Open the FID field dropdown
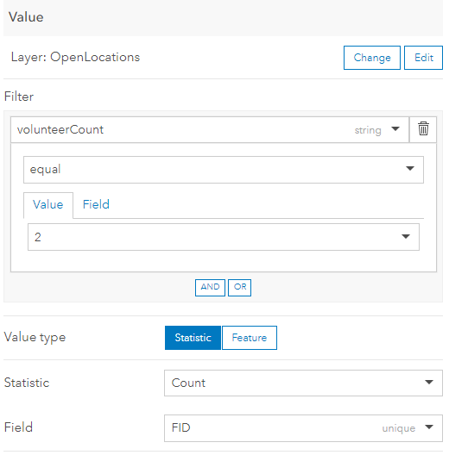The height and width of the screenshot is (455, 449). [303, 428]
